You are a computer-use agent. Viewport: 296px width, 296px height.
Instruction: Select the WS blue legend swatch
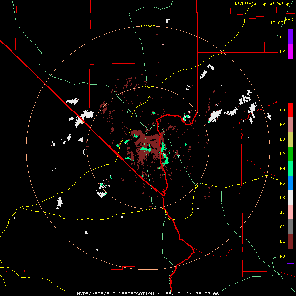click(x=290, y=183)
